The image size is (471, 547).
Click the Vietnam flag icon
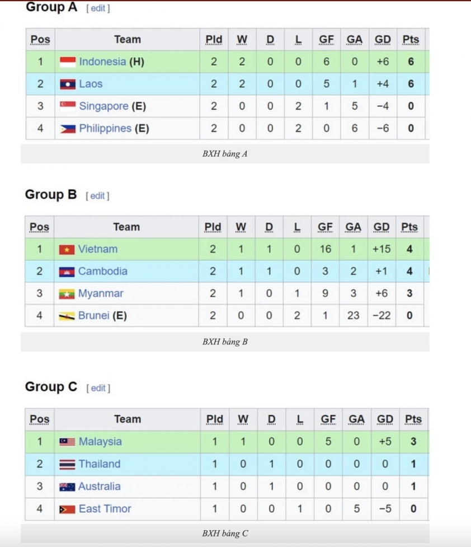[x=67, y=250]
